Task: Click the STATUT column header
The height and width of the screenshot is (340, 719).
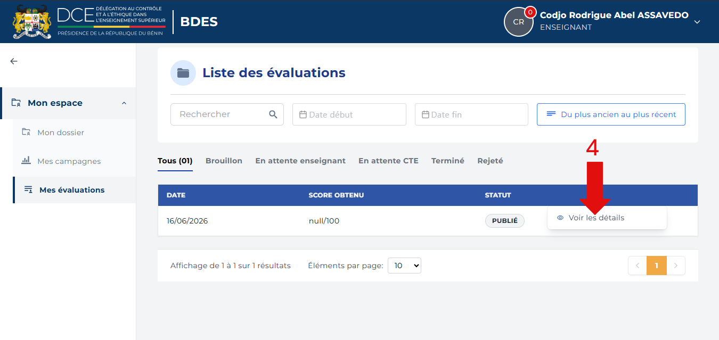Action: coord(498,195)
